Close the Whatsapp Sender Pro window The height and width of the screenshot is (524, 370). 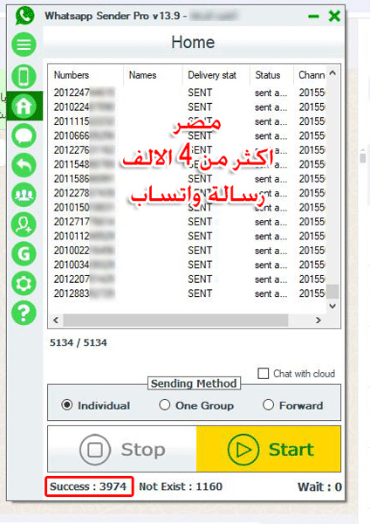[x=334, y=16]
